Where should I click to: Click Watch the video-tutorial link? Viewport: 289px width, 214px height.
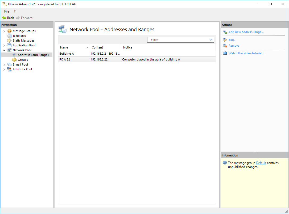[246, 53]
